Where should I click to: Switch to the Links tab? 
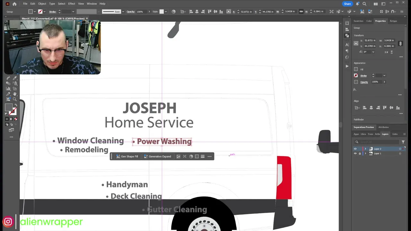(395, 134)
